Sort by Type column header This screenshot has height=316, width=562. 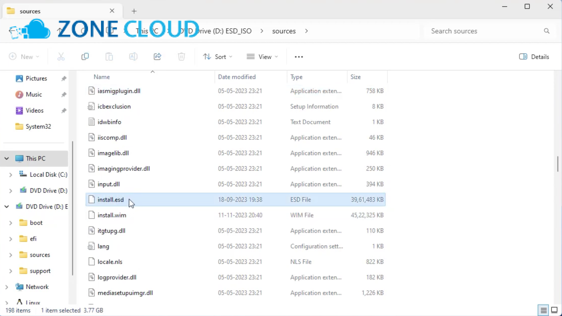pos(296,77)
